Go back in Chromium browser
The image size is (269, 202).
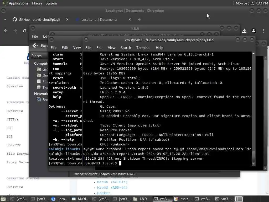coord(6,31)
